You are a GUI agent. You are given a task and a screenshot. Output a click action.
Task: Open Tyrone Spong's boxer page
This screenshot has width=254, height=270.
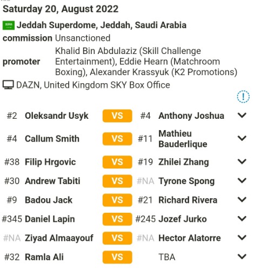186,181
